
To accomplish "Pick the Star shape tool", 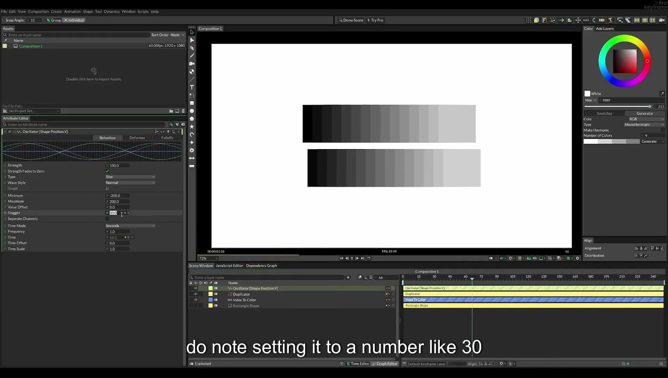I will click(x=192, y=127).
